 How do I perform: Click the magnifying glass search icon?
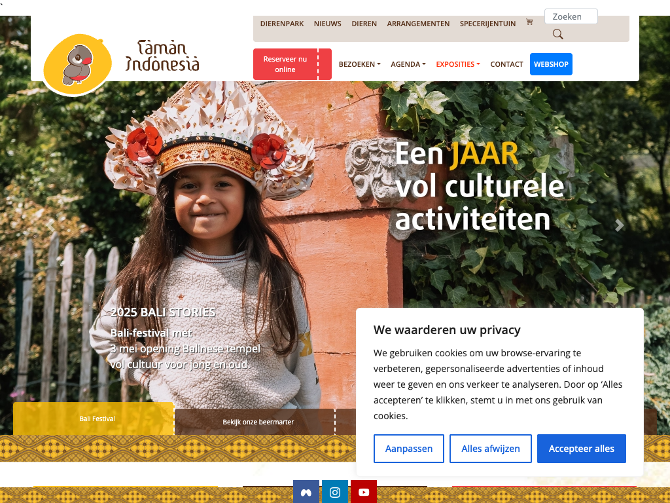click(557, 34)
